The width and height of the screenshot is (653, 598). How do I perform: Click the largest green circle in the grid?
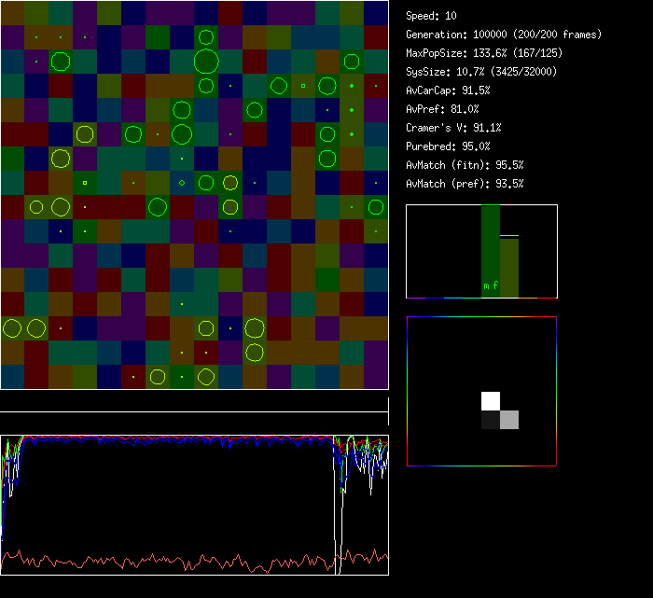click(x=206, y=62)
